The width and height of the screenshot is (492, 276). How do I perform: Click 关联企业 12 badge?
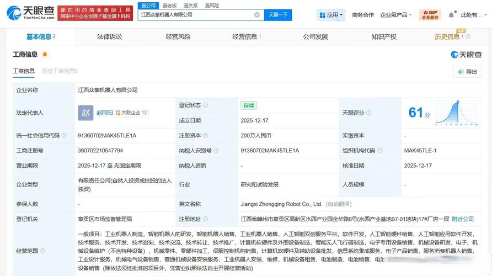tap(131, 113)
